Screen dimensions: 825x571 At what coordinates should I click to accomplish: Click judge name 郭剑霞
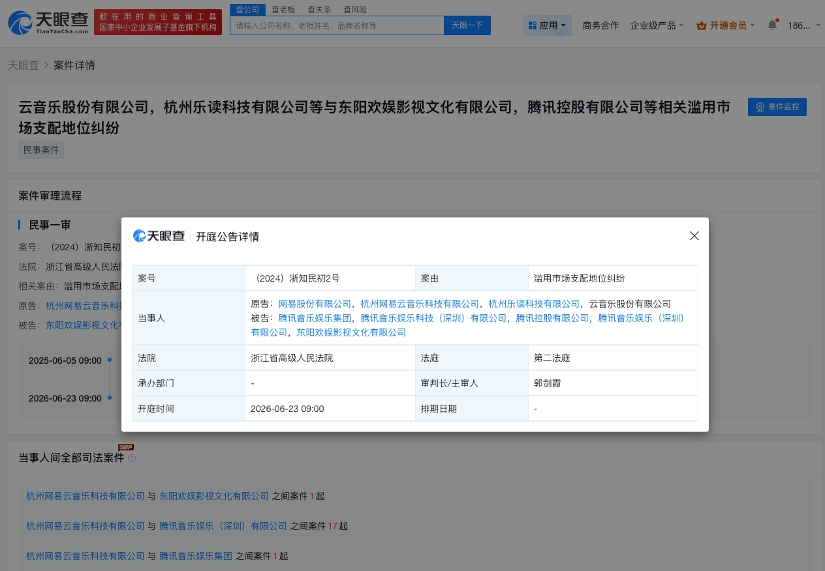[547, 383]
